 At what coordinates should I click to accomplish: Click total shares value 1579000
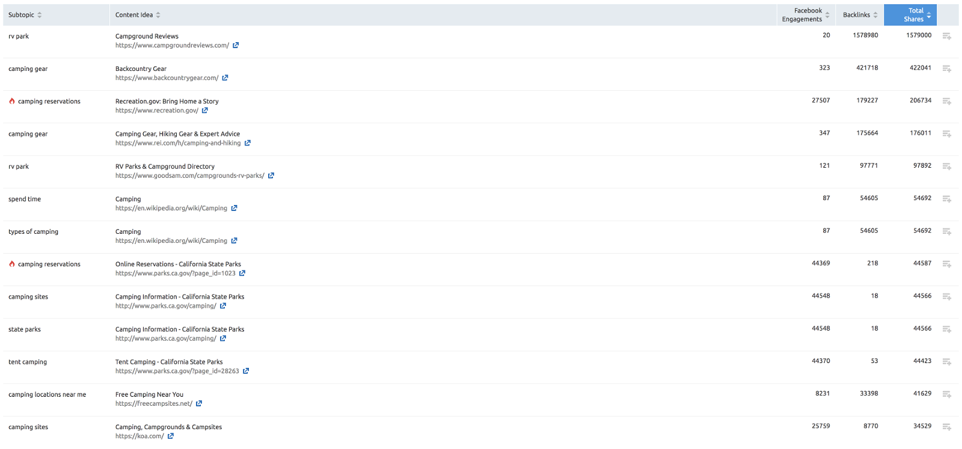[x=919, y=35]
